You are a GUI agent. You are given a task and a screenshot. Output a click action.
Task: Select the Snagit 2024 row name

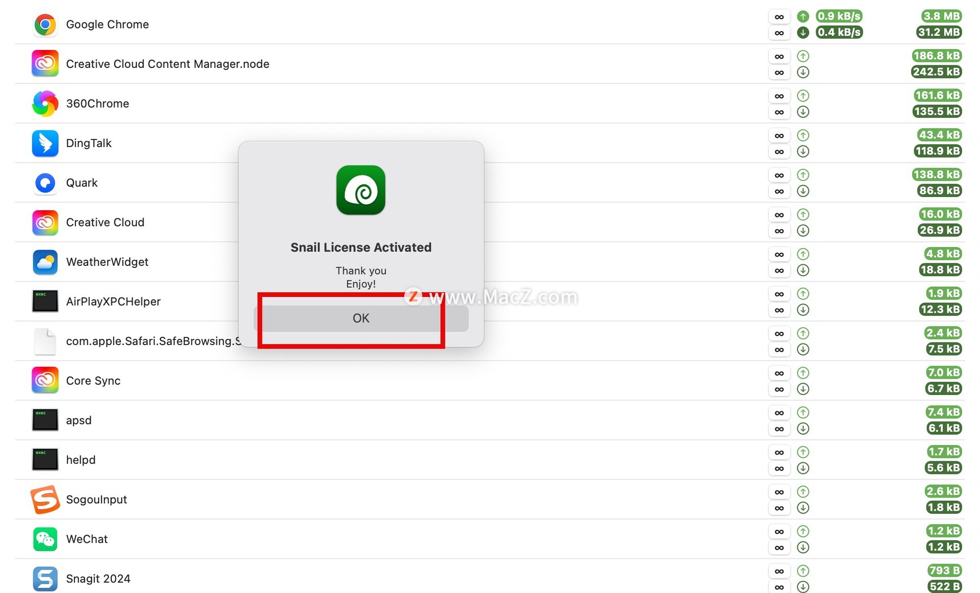click(98, 579)
